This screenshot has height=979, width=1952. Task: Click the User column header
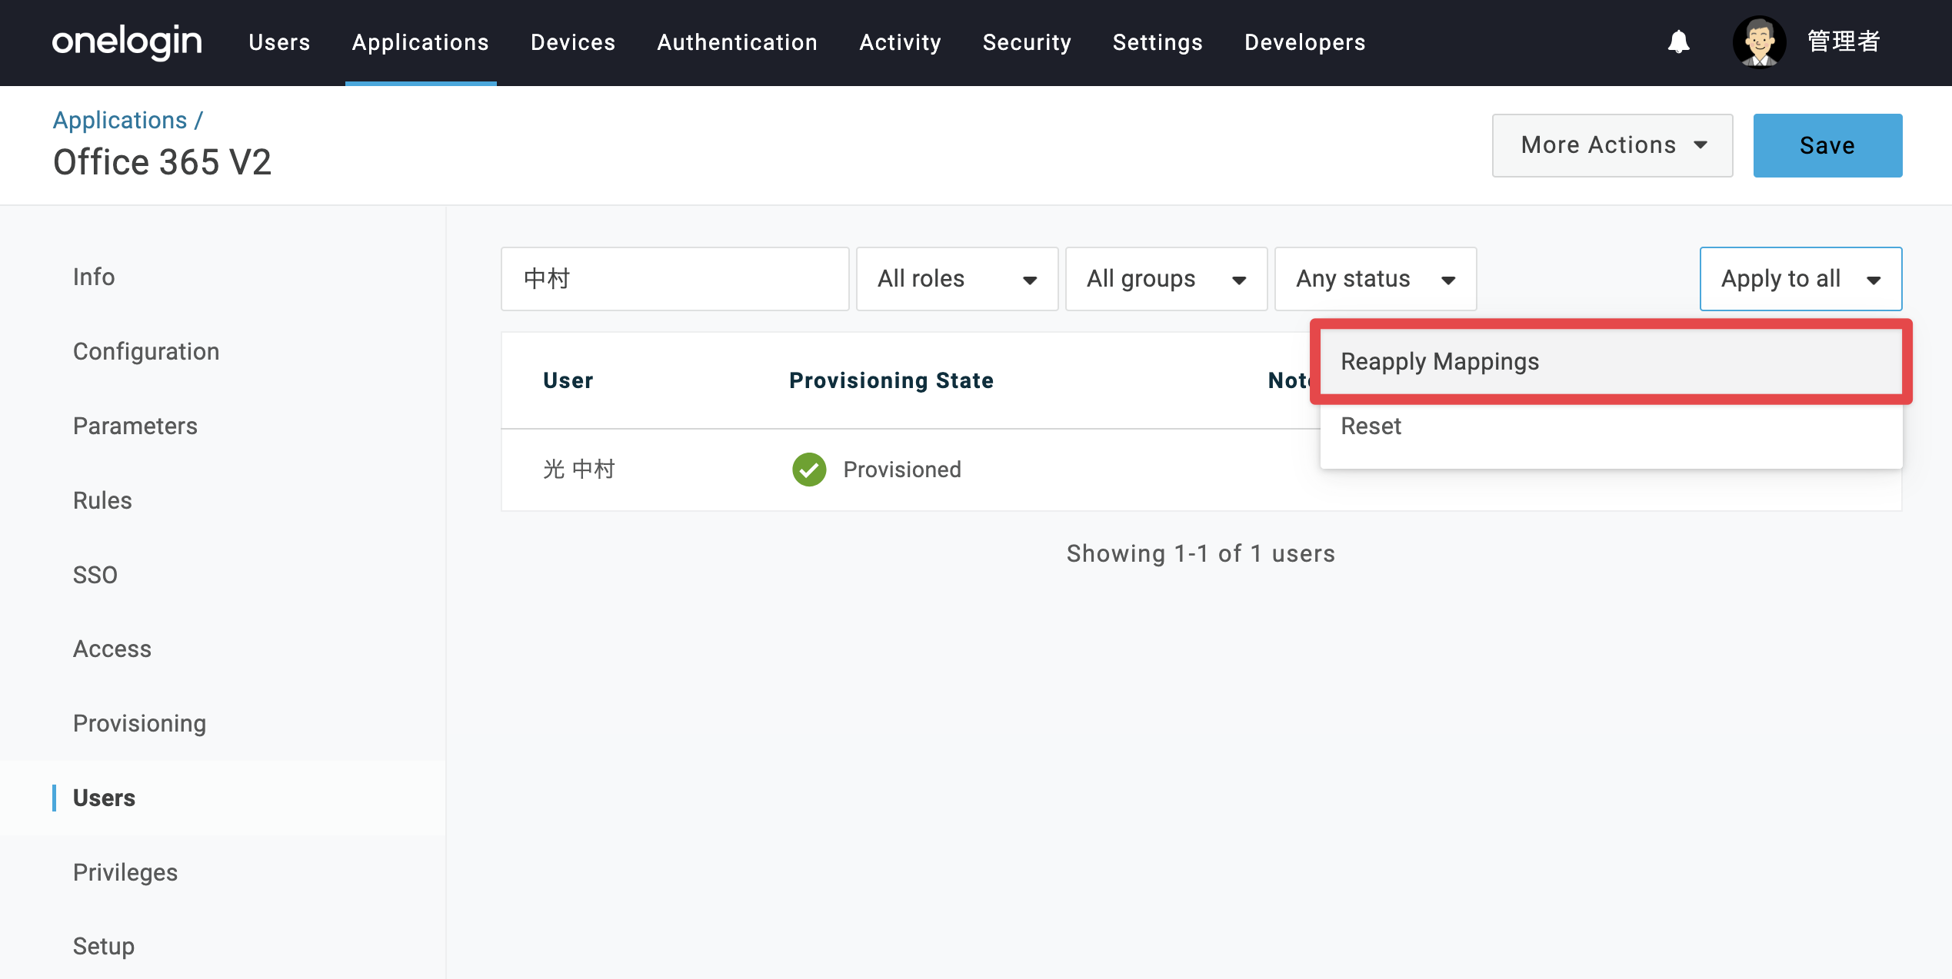point(568,380)
